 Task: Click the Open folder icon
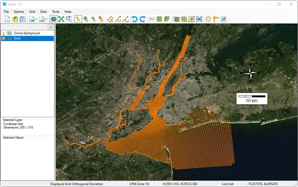[x=15, y=19]
